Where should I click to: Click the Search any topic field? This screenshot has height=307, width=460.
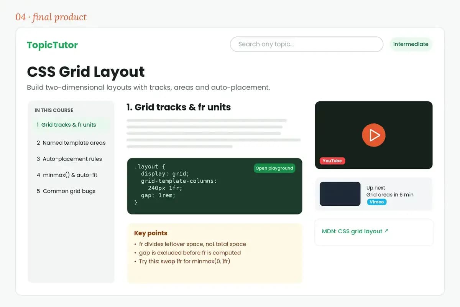pos(307,44)
